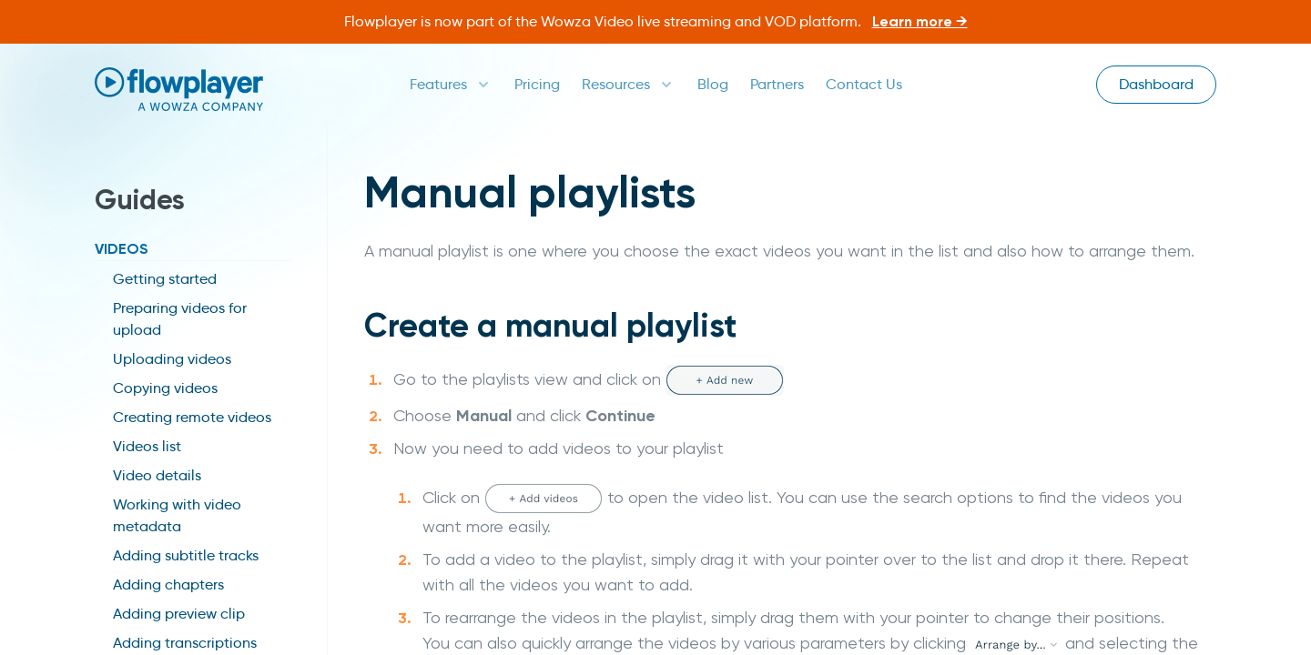Open the Adding subtitle tracks guide
Image resolution: width=1311 pixels, height=655 pixels.
coord(186,556)
